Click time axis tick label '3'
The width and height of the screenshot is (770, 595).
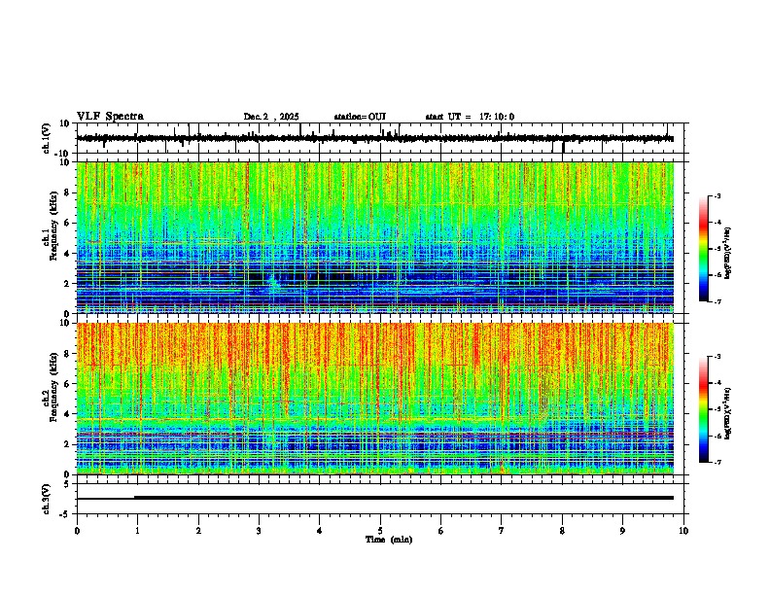[x=259, y=531]
